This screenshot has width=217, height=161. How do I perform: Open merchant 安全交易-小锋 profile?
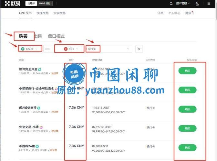[29, 127]
